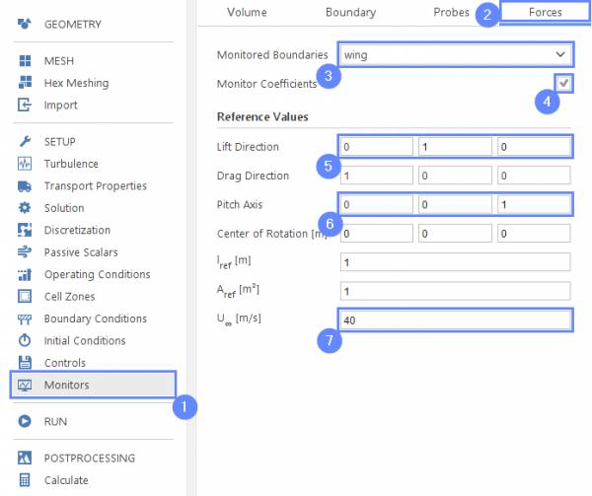
Task: Open the Monitored Boundaries dropdown
Action: pos(454,54)
